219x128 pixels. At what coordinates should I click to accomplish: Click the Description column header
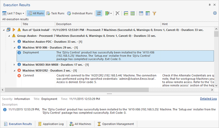(x=108, y=24)
